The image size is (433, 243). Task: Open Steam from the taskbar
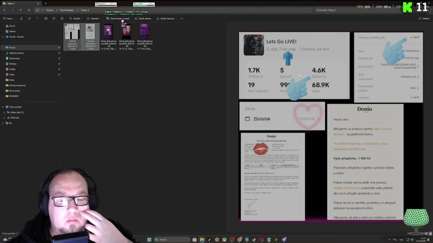(254, 240)
